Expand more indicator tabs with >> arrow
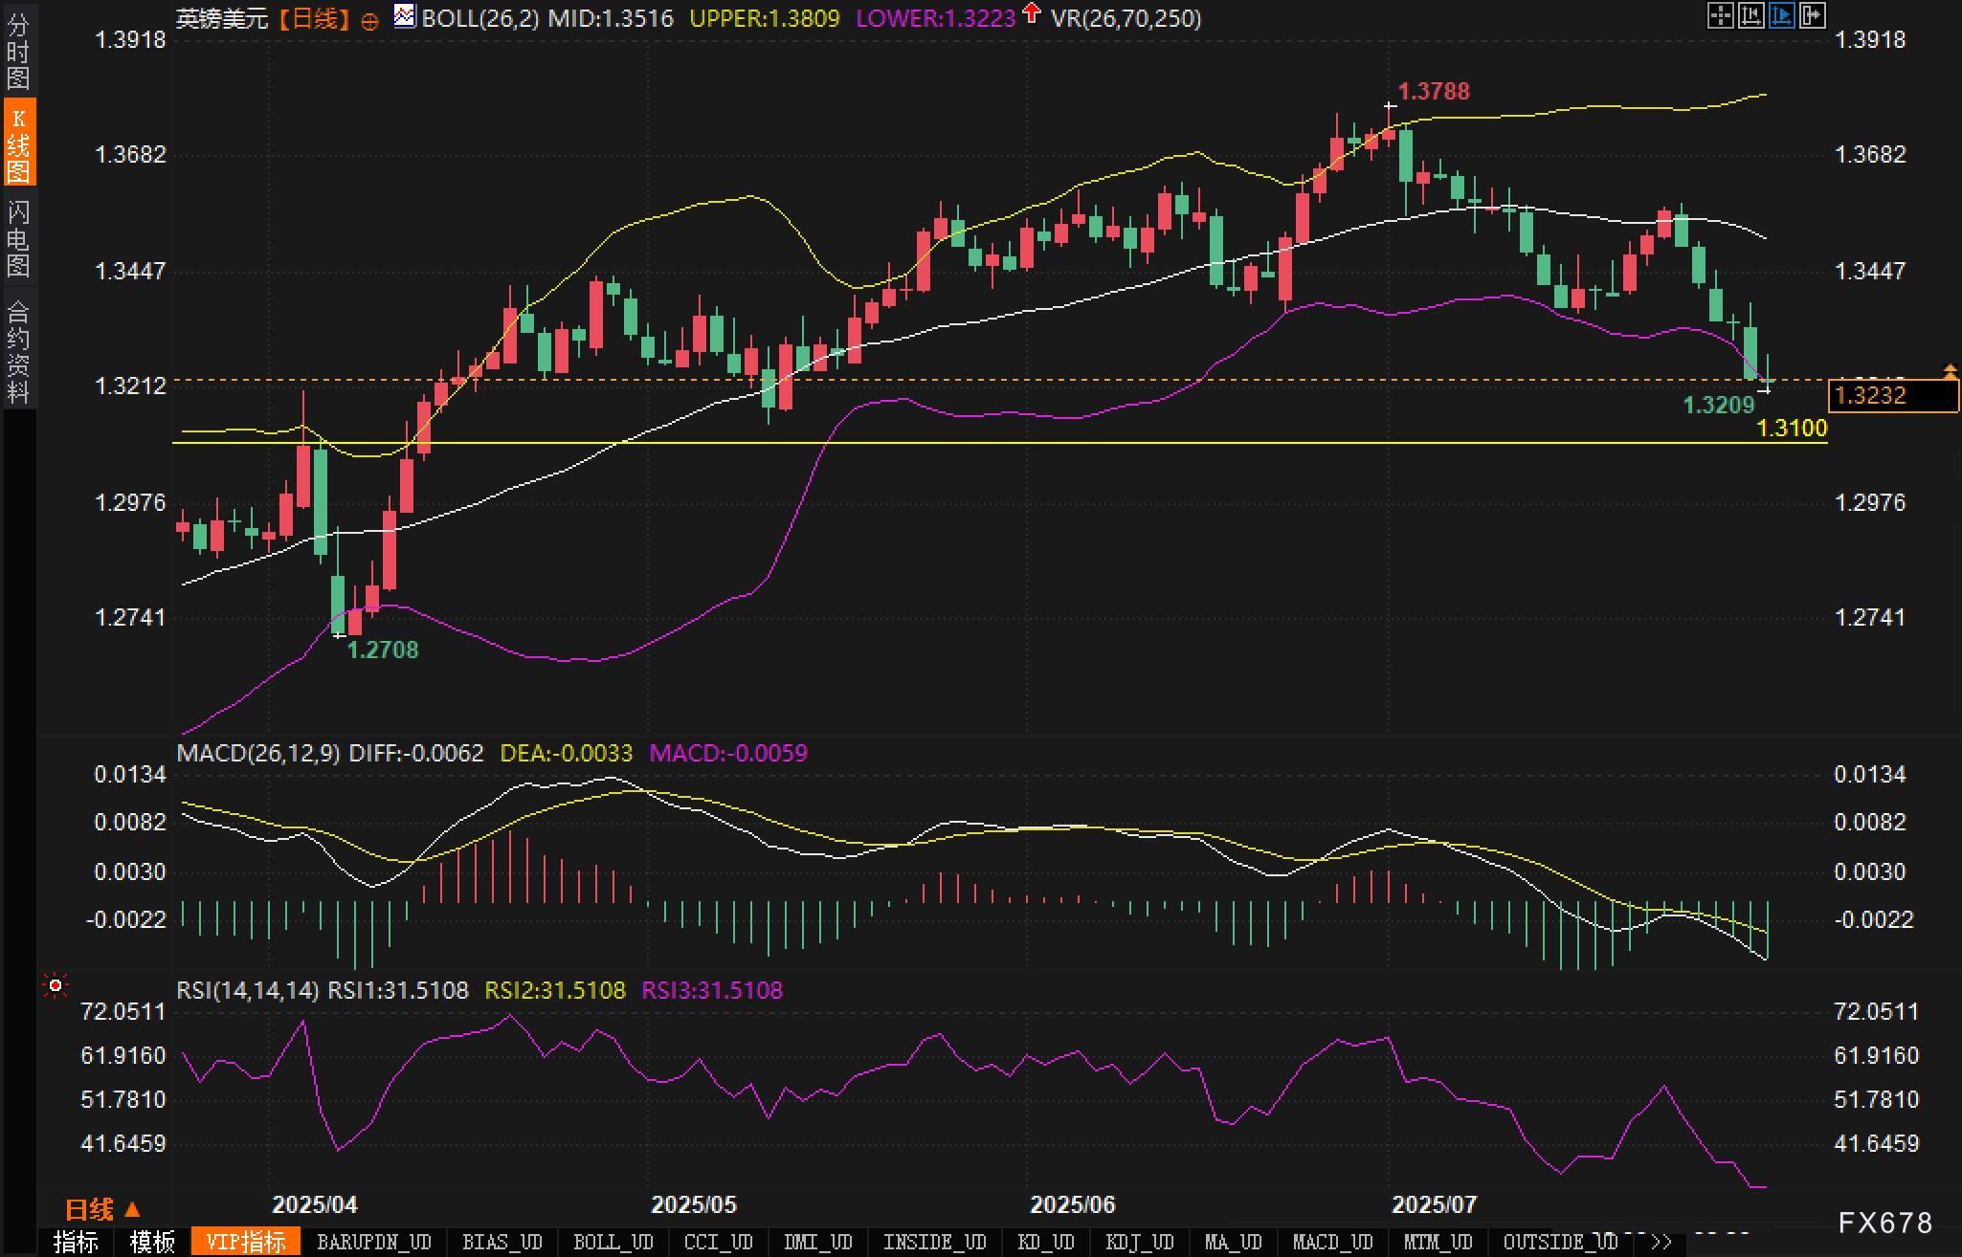The width and height of the screenshot is (1962, 1257). 1661,1242
